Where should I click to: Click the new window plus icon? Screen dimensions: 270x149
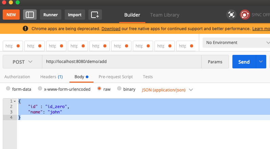(x=95, y=15)
